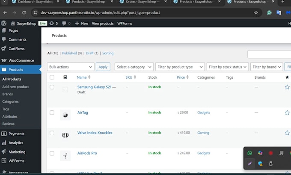This screenshot has width=291, height=175.
Task: Sort products by SKU column
Action: tap(131, 77)
